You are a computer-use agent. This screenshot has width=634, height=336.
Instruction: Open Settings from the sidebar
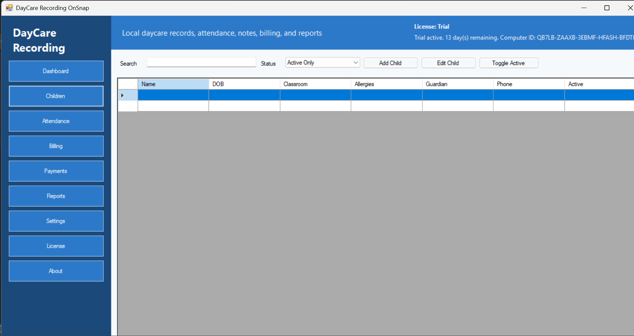56,221
